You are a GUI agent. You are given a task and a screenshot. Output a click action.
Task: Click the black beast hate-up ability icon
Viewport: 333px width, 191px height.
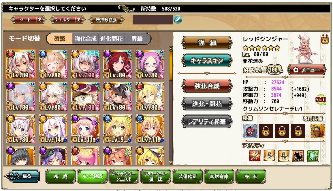(298, 156)
